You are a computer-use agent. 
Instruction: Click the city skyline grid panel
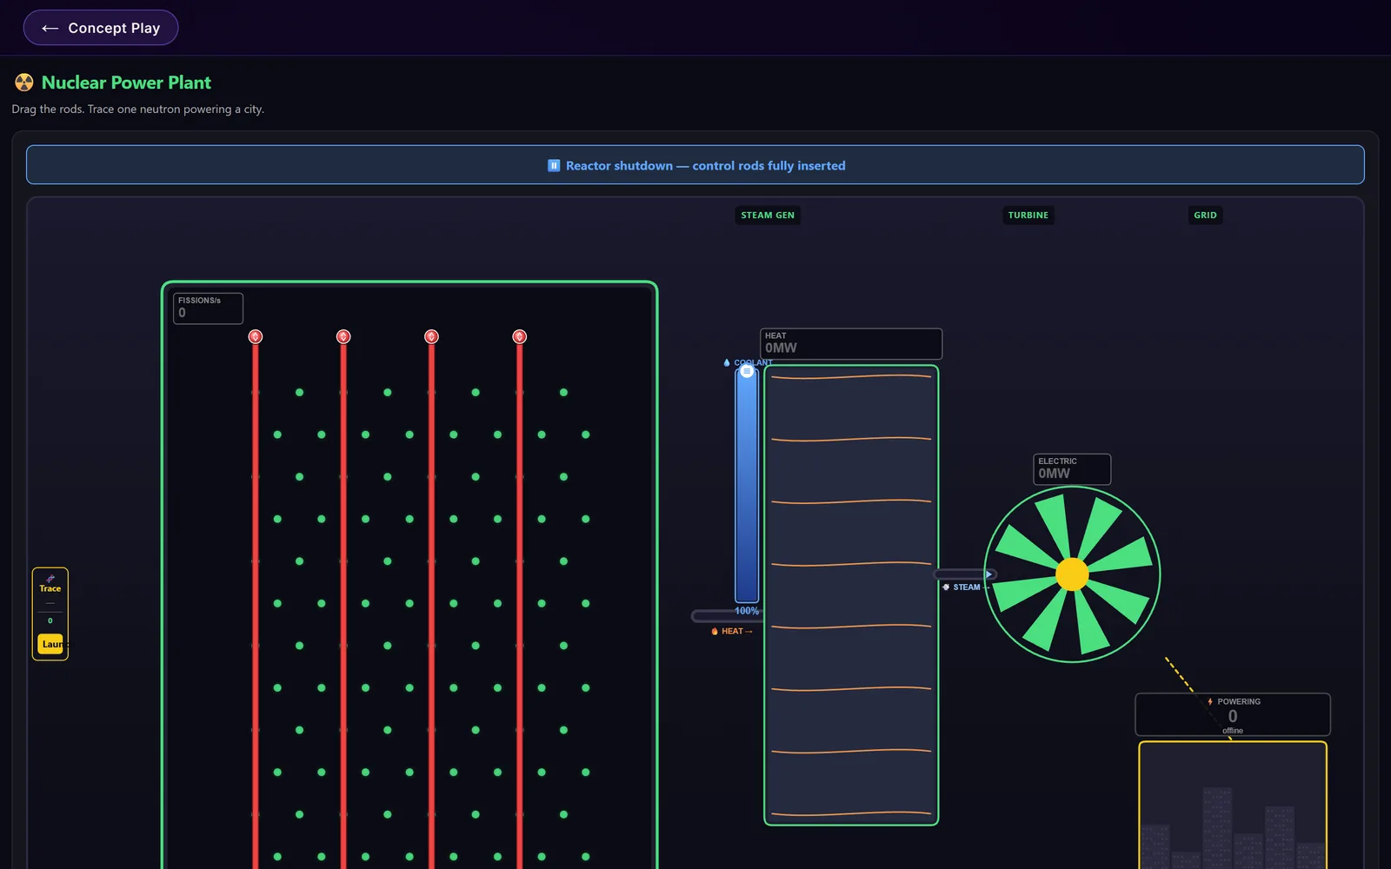pyautogui.click(x=1233, y=806)
